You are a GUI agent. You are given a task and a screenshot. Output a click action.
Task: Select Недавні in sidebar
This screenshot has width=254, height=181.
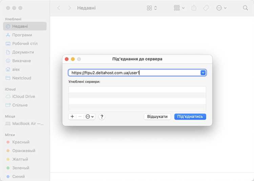coord(25,26)
